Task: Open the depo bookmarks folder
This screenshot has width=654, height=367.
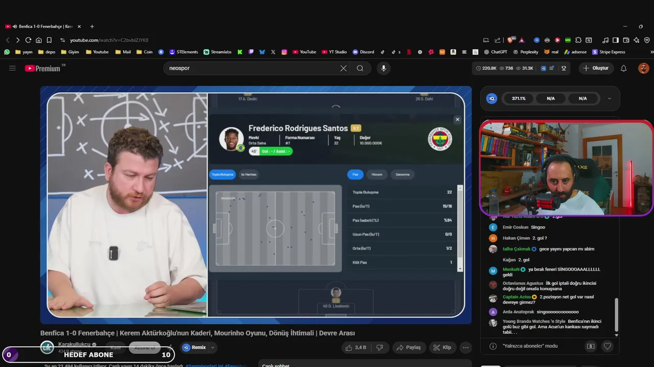Action: click(x=46, y=52)
